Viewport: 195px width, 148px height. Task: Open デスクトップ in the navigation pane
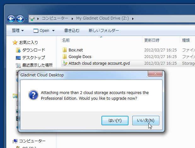[34, 57]
